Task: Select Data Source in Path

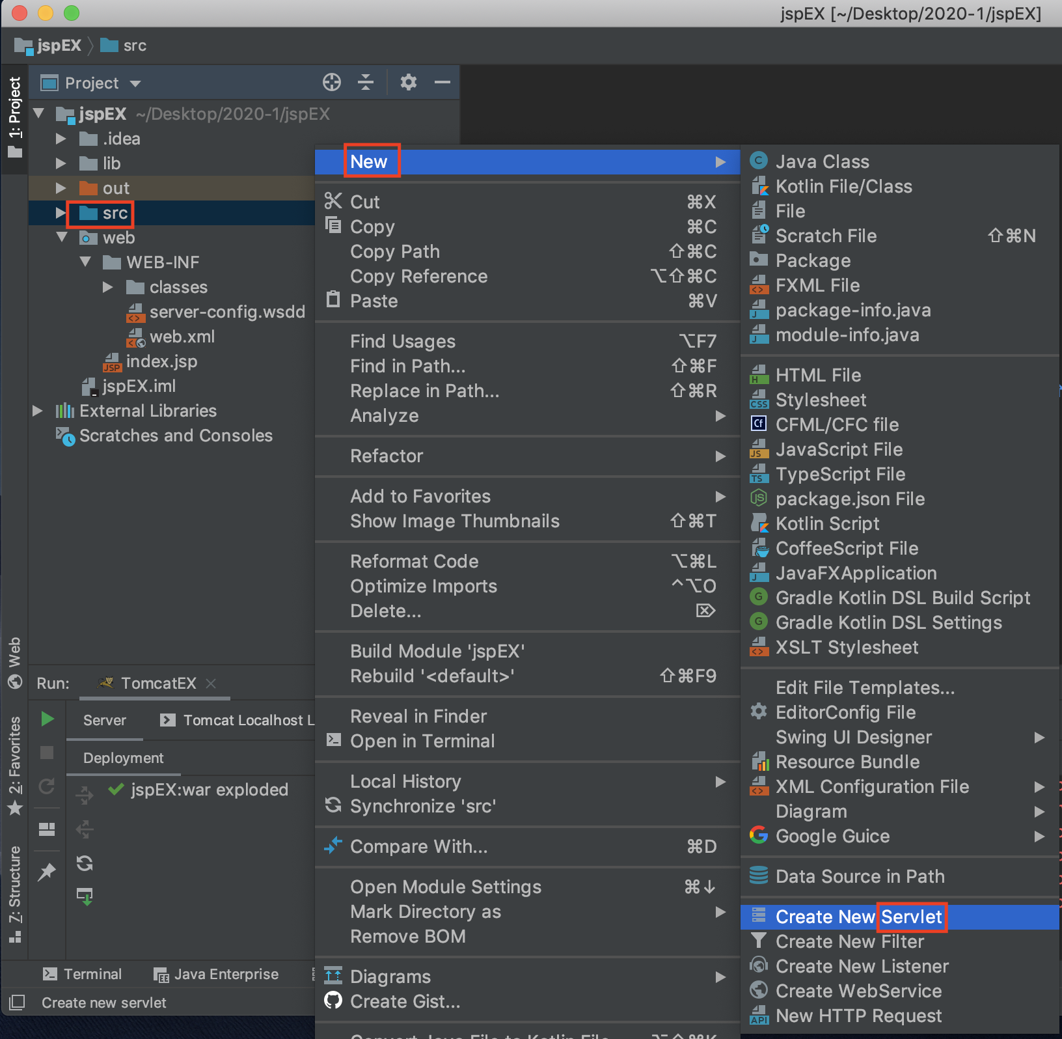Action: coord(901,876)
